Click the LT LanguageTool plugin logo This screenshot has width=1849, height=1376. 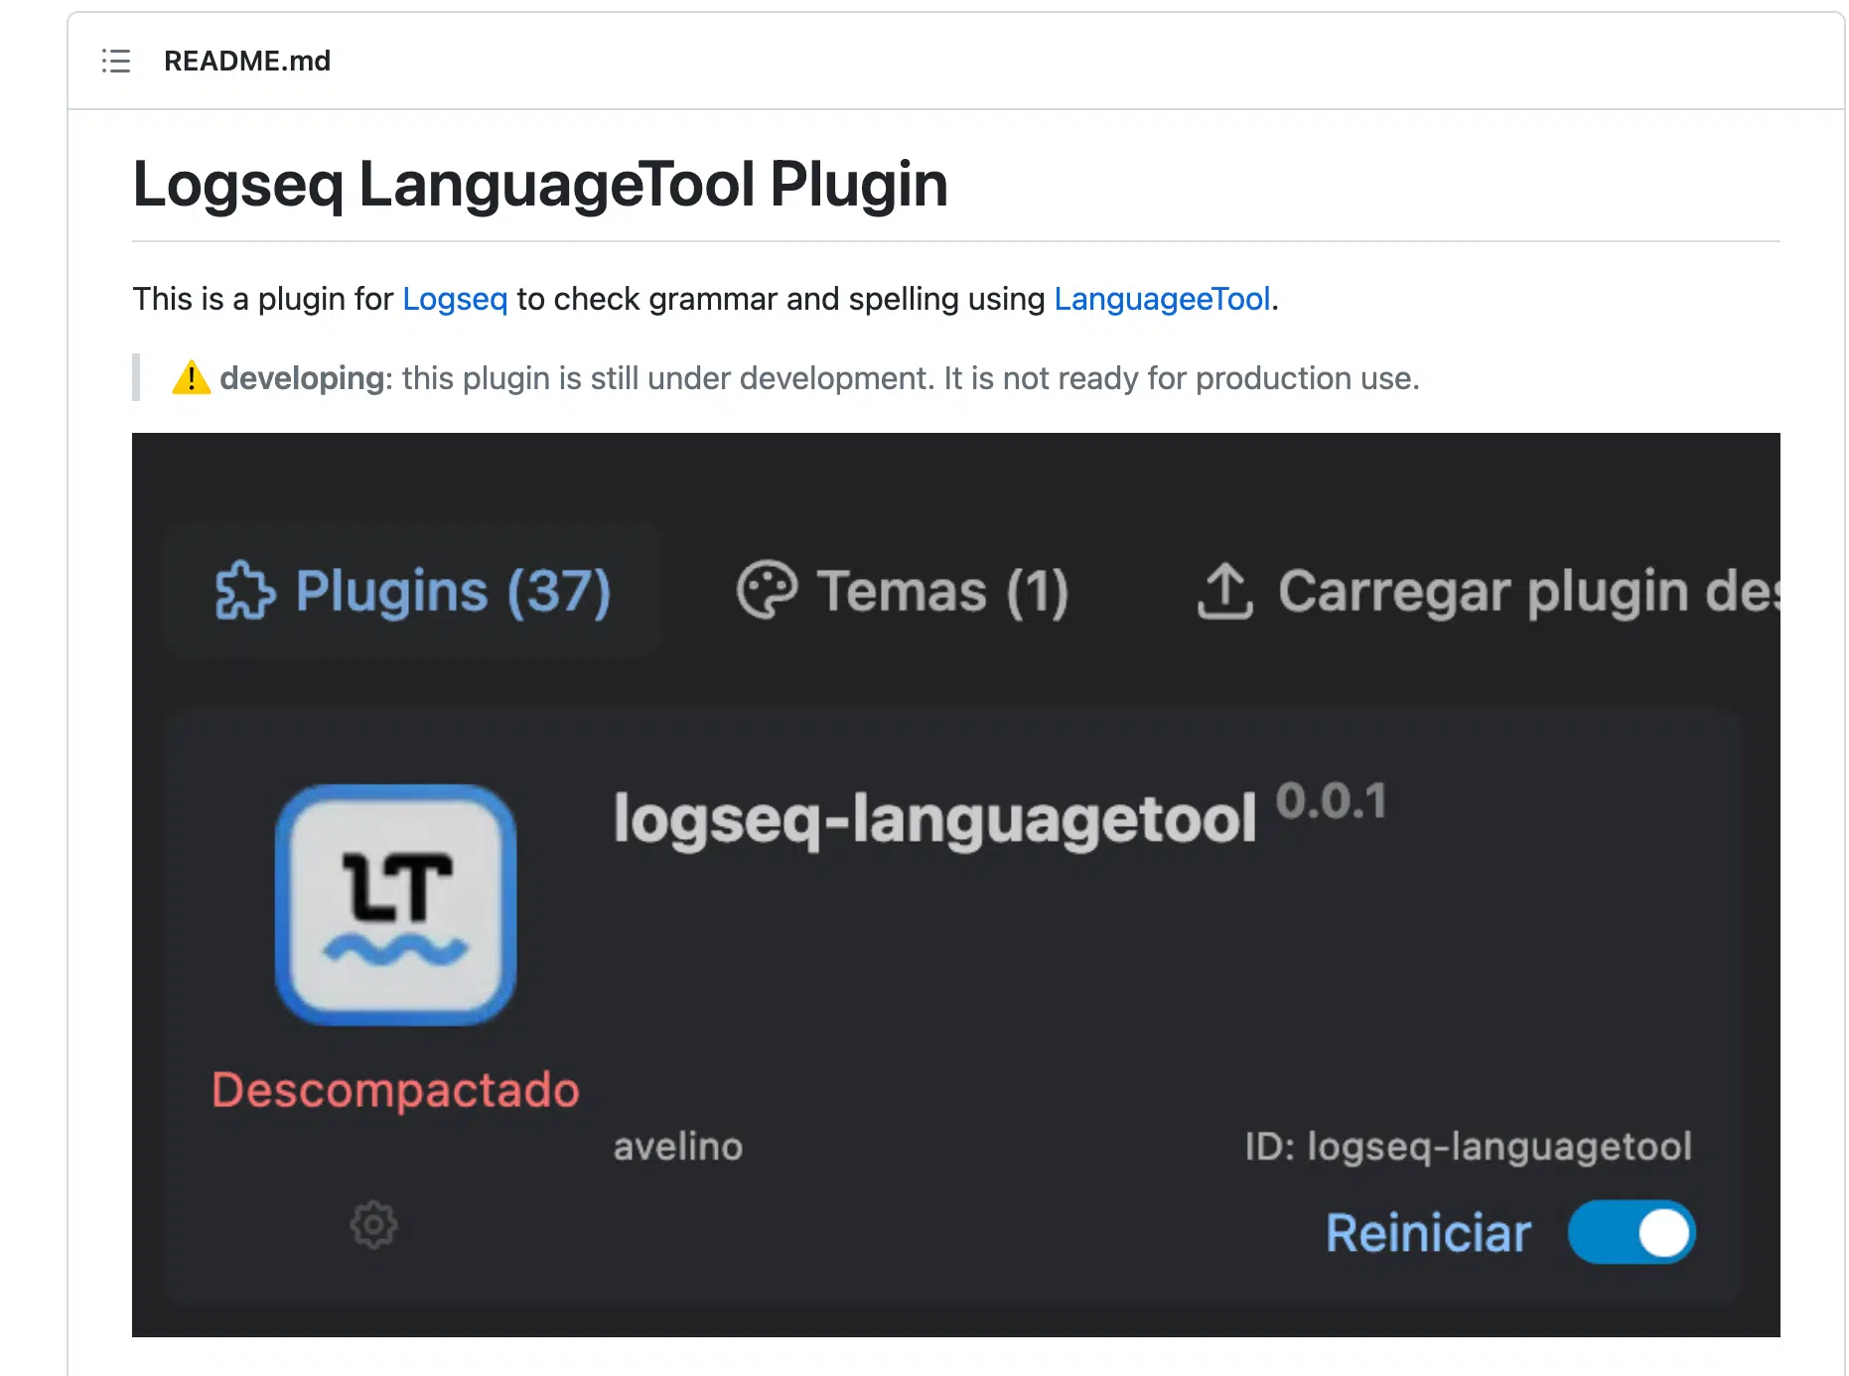396,904
